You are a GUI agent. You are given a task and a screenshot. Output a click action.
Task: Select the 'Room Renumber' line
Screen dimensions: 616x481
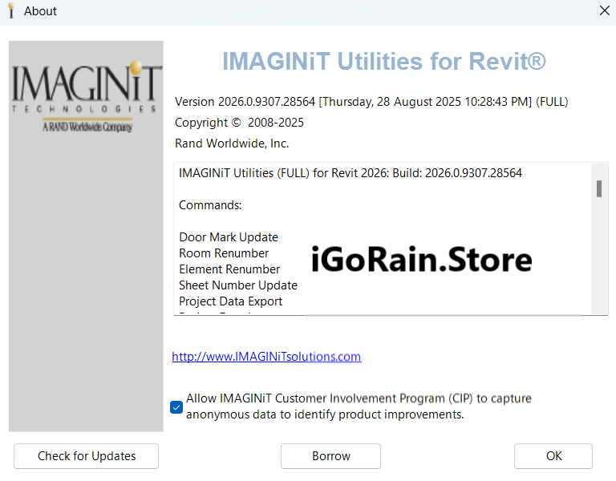coord(224,253)
